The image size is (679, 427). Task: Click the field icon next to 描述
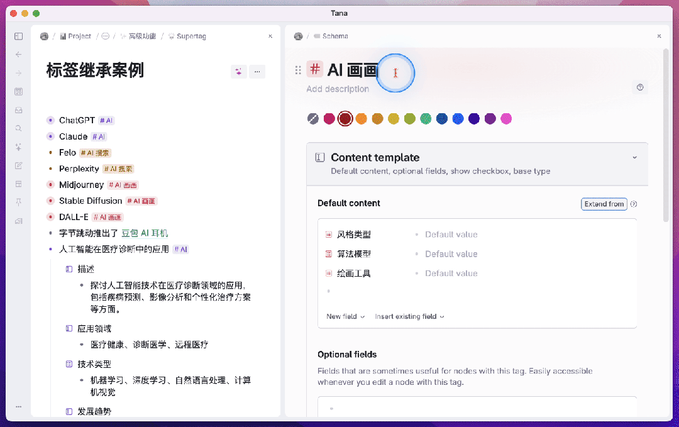(x=69, y=269)
